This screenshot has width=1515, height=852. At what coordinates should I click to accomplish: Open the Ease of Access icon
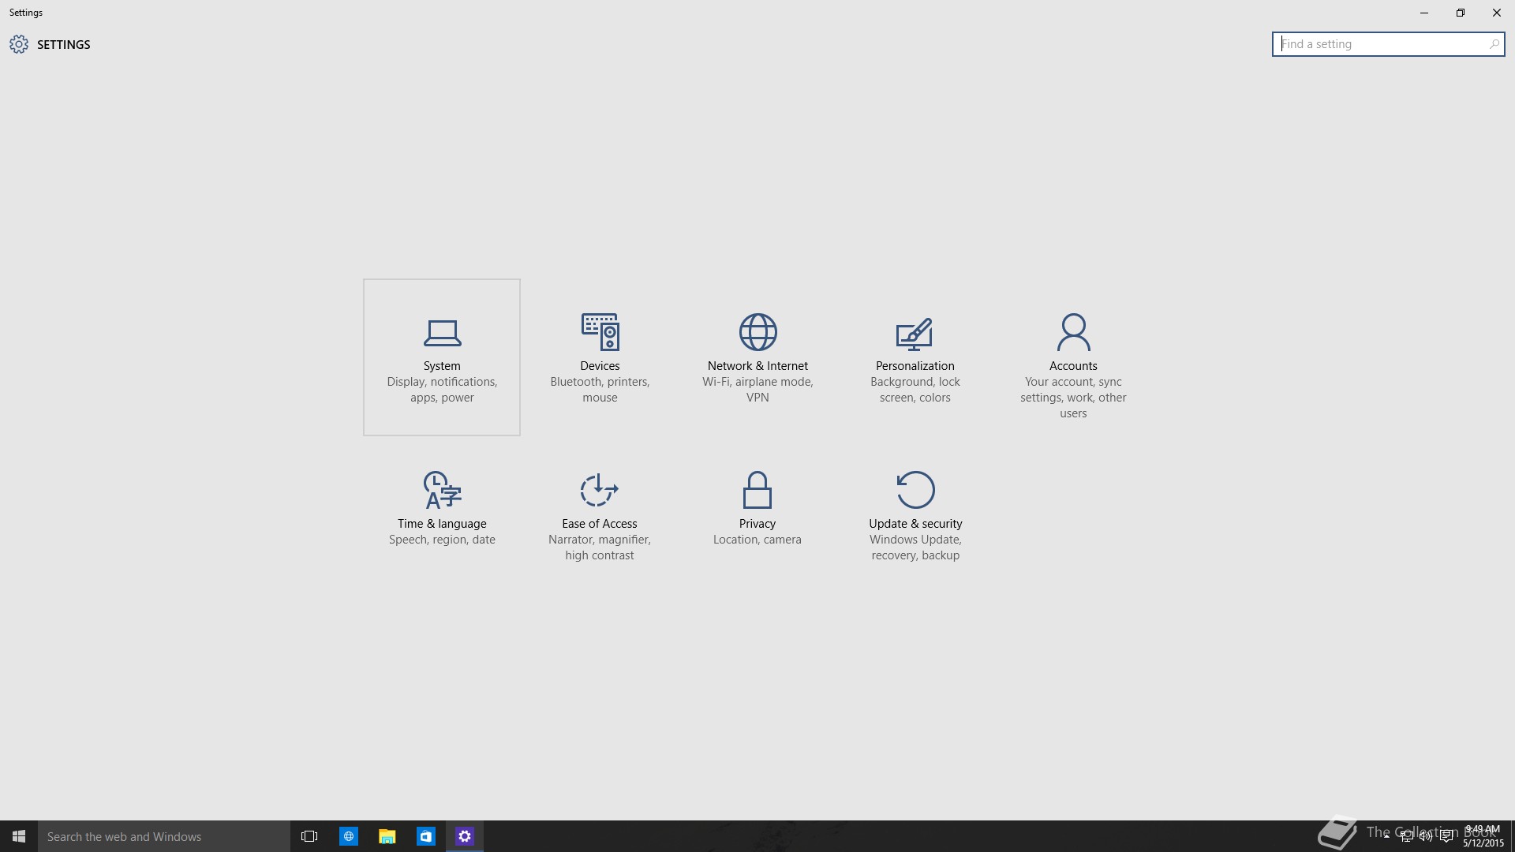click(x=600, y=490)
